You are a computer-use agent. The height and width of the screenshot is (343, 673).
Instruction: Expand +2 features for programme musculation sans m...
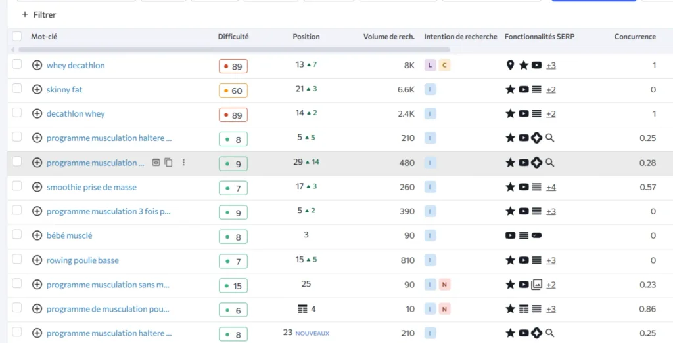point(551,285)
